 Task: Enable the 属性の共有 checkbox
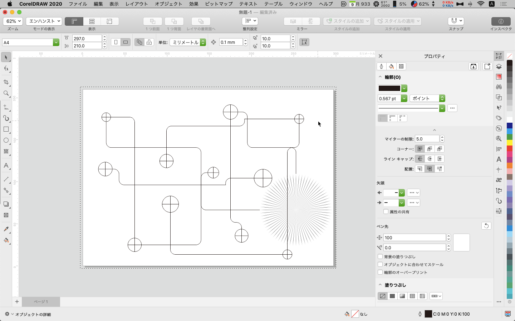(386, 212)
